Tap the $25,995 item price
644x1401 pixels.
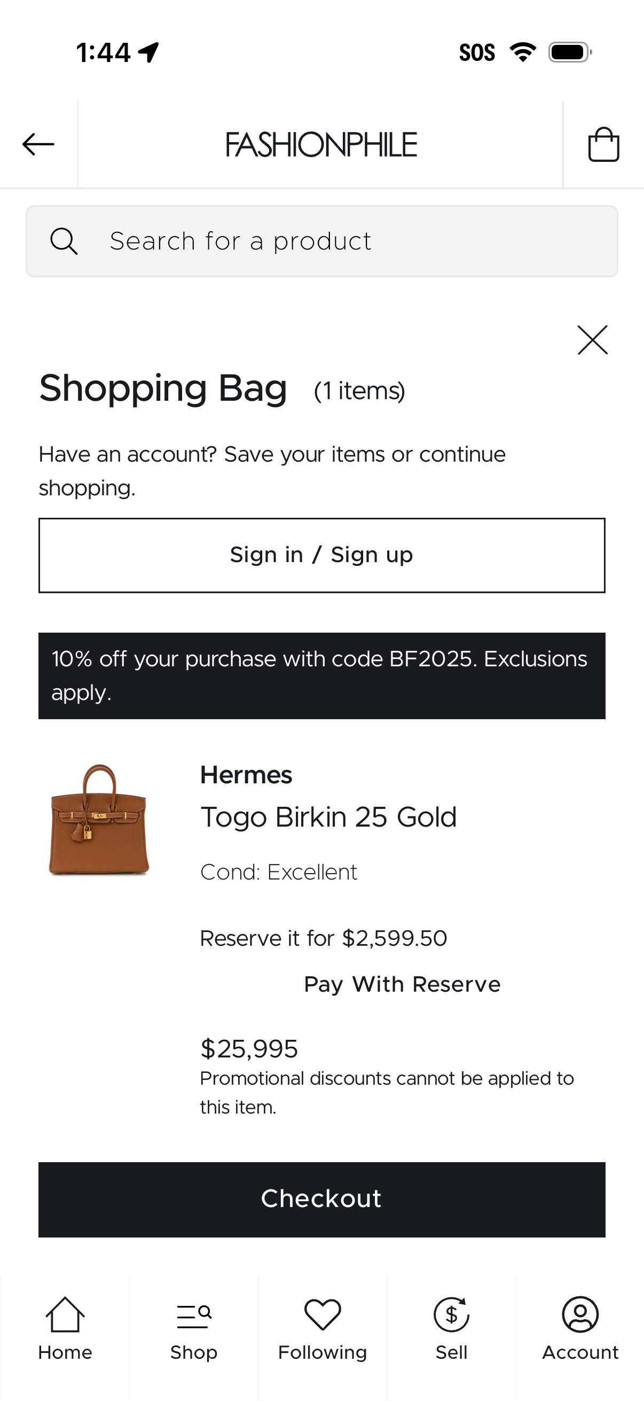[x=249, y=1048]
